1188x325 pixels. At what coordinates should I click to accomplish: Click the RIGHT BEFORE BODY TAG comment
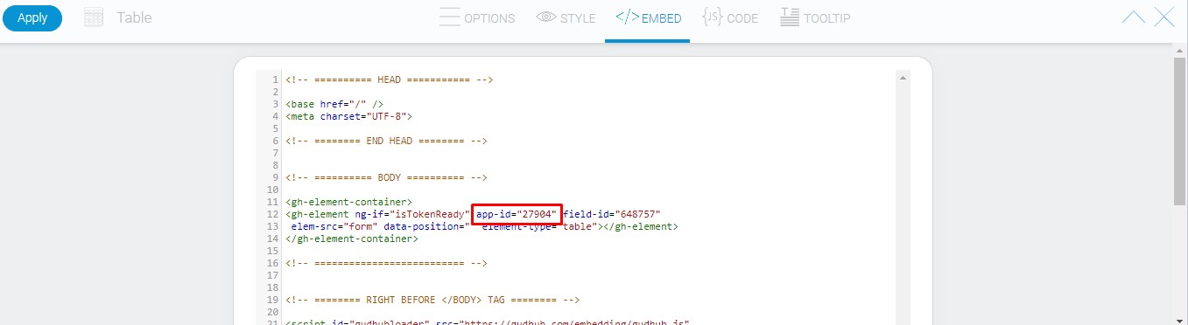tap(432, 300)
